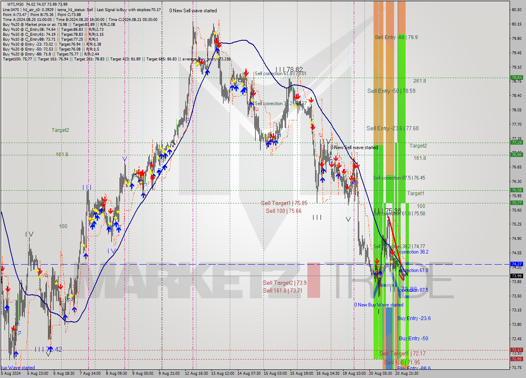
Task: Click the 'Buy %20 @ Market price' row
Action: click(59, 24)
